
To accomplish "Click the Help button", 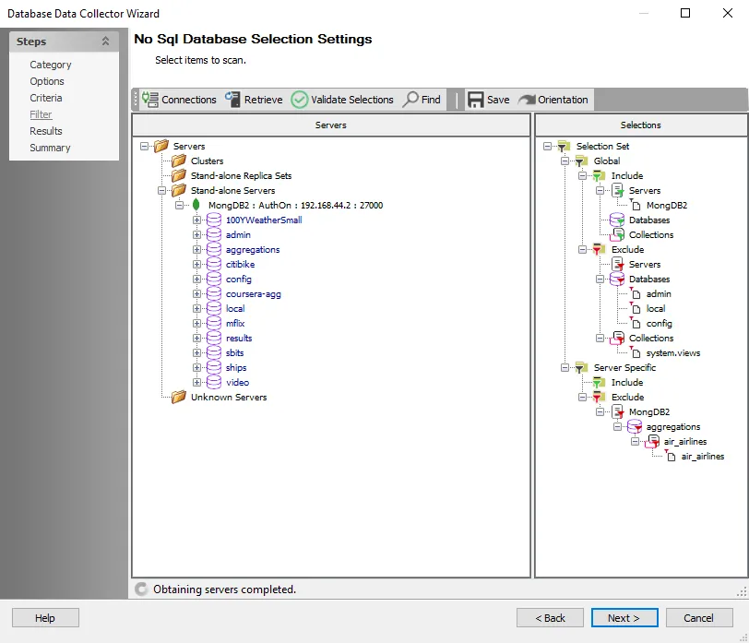I will (x=45, y=618).
